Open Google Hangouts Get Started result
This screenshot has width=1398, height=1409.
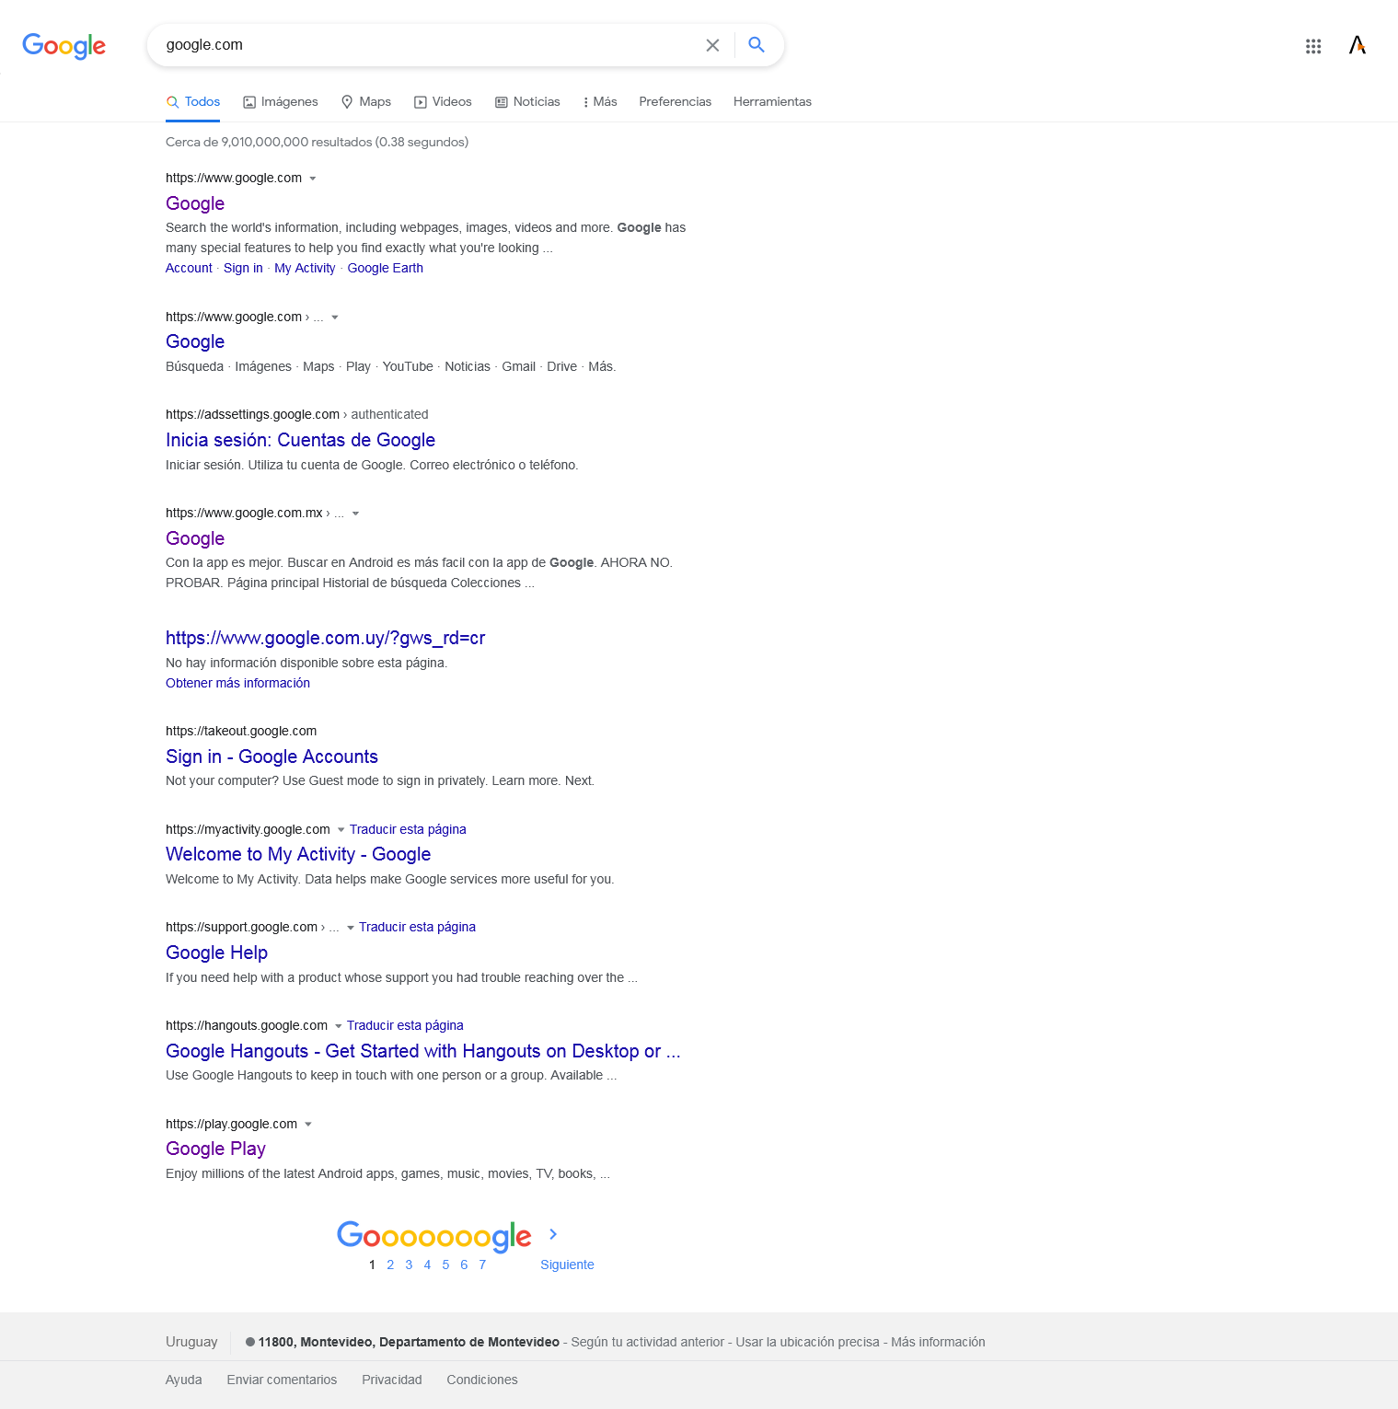point(422,1051)
